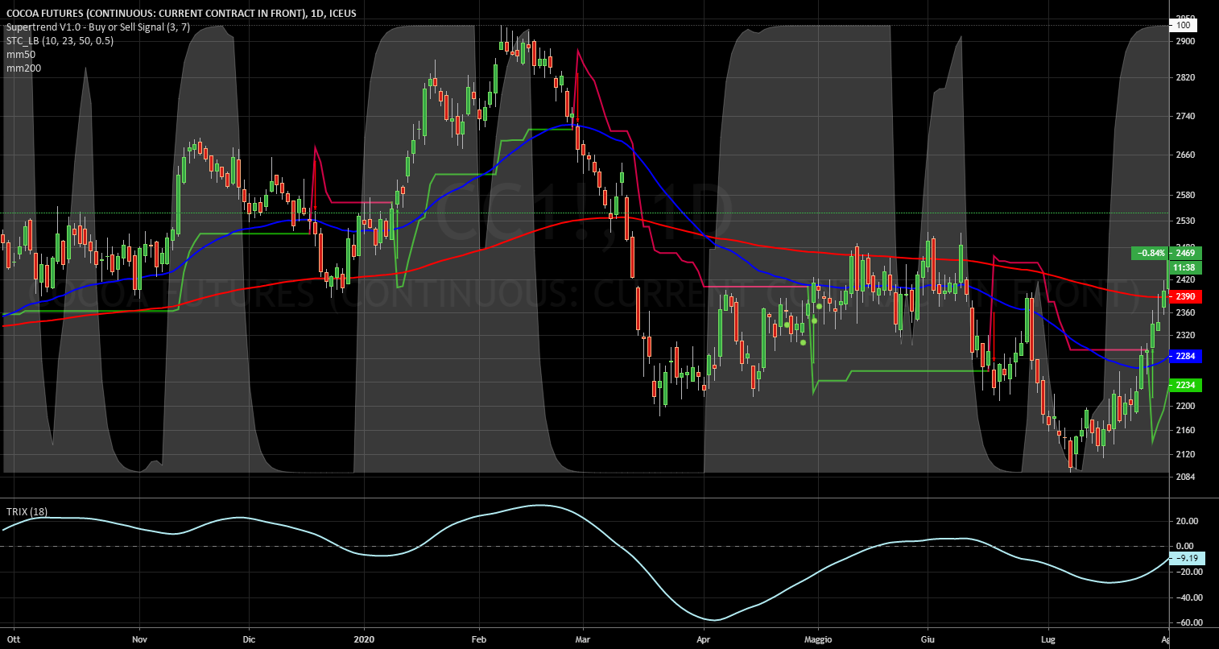Click the 11:38 countdown label
The image size is (1219, 649).
point(1184,267)
